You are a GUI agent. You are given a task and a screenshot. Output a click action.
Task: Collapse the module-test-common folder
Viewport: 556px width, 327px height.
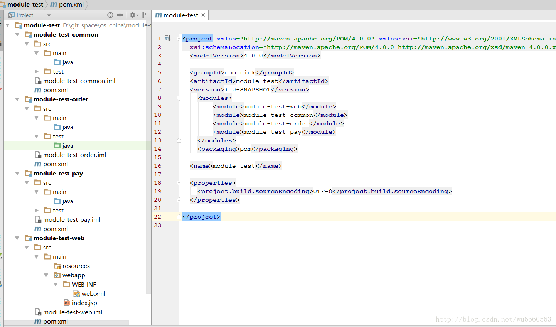[x=17, y=35]
